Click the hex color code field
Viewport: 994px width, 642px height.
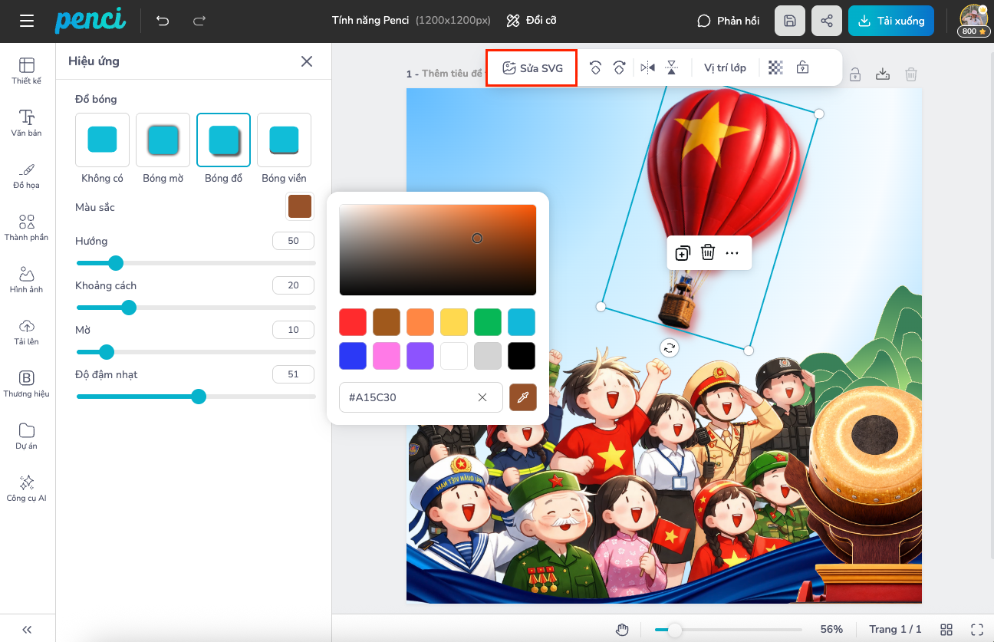(x=406, y=397)
